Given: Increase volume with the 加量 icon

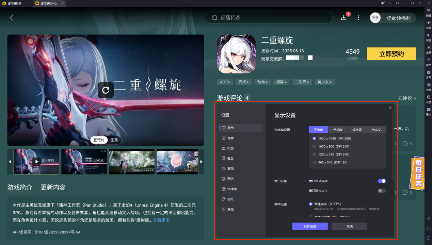Looking at the screenshot, I should click(x=429, y=25).
